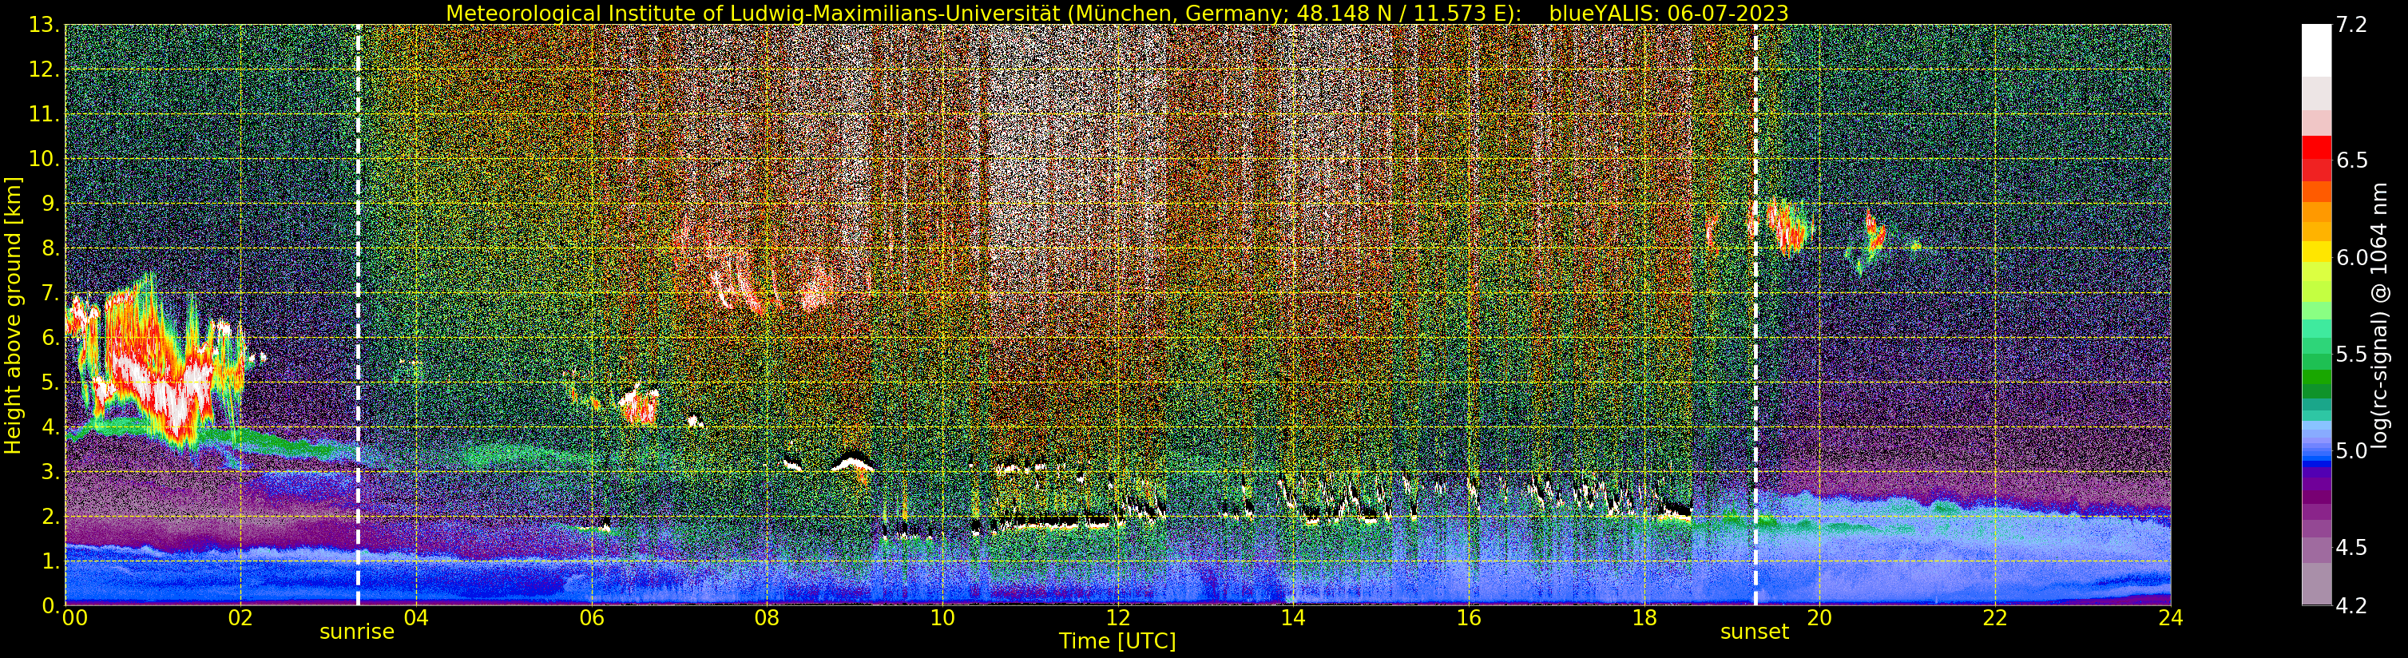This screenshot has width=2408, height=658.
Task: Click the 'sunset' label below the axis
Action: 1755,632
